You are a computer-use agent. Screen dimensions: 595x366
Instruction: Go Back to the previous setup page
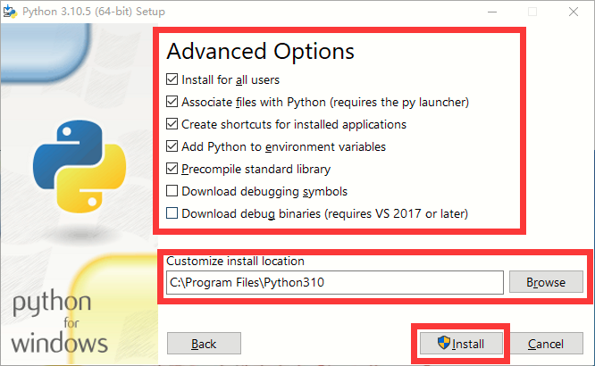pos(204,344)
